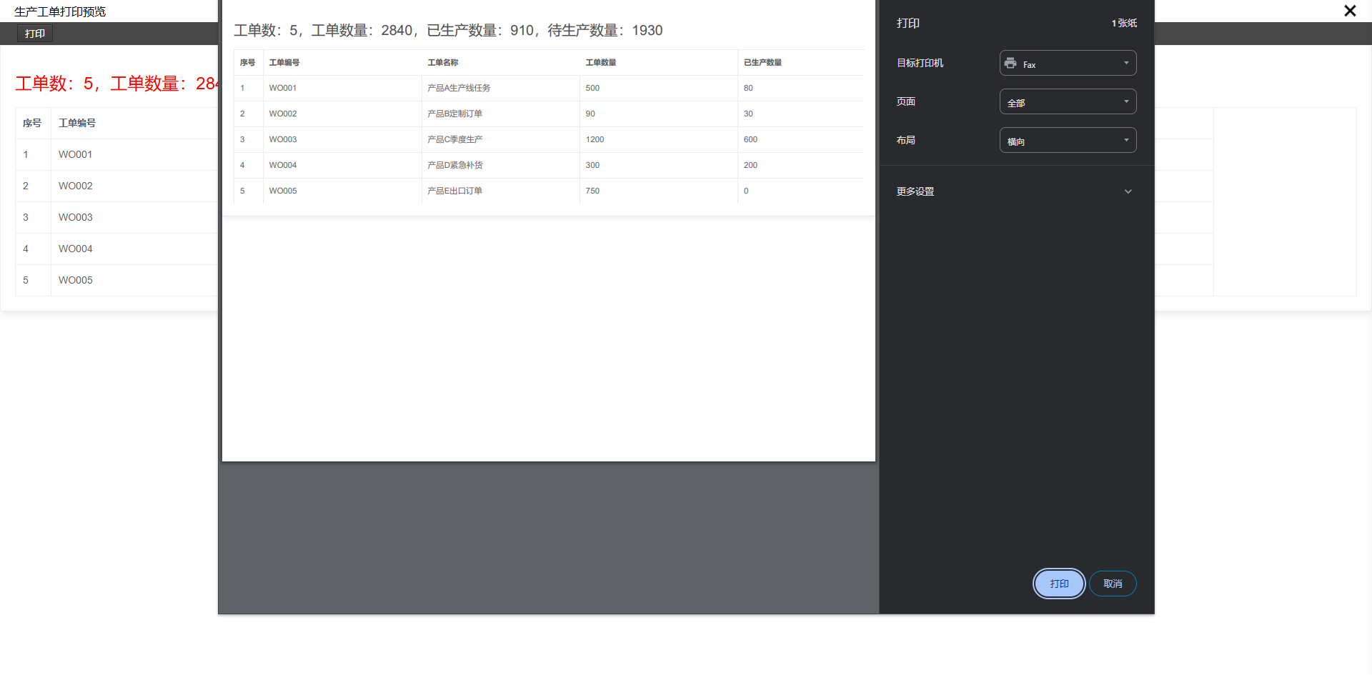Image resolution: width=1372 pixels, height=675 pixels.
Task: Click the 取消 button
Action: coord(1113,584)
